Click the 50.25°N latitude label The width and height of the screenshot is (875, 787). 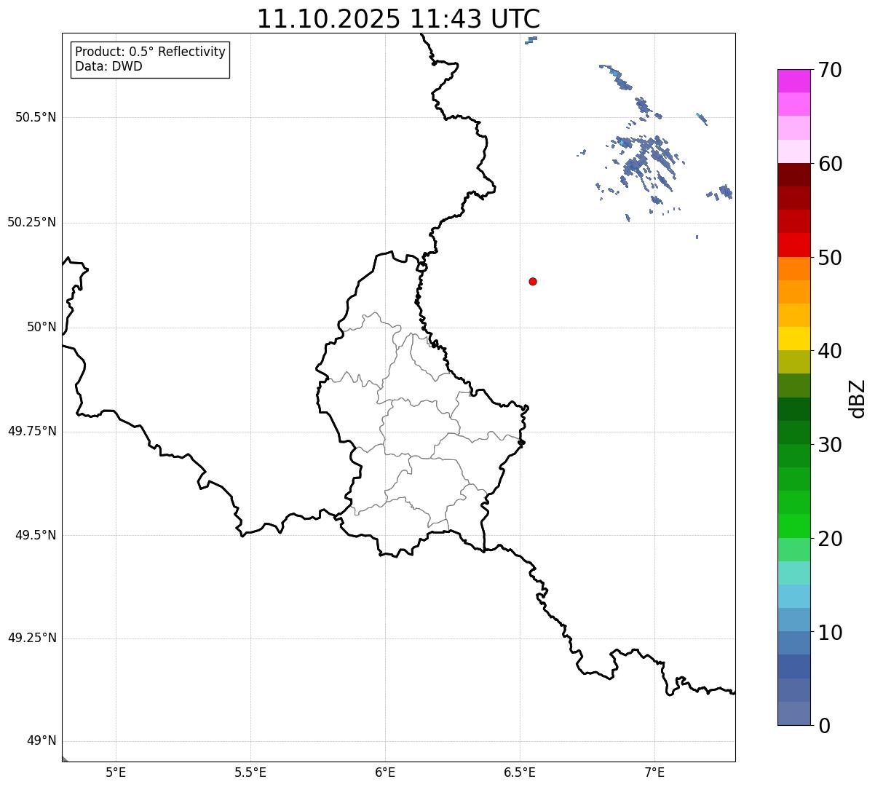tap(32, 222)
